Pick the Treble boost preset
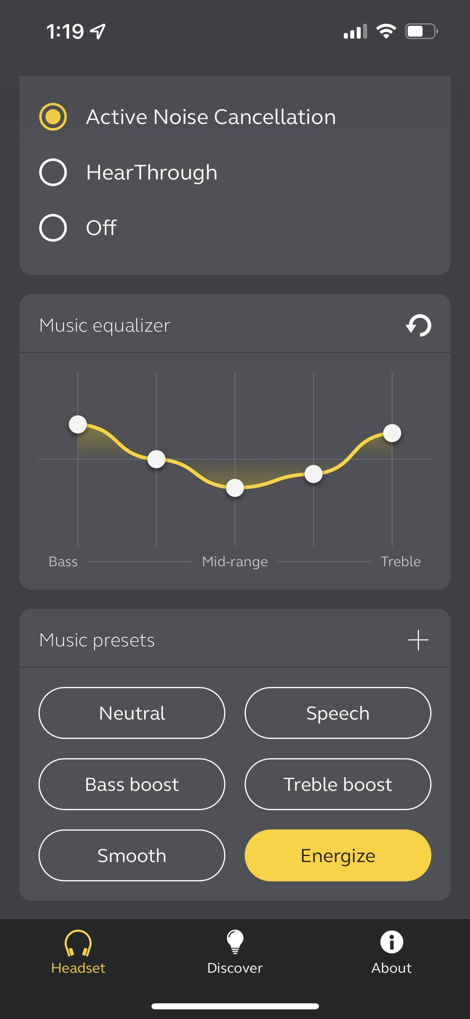 (338, 784)
